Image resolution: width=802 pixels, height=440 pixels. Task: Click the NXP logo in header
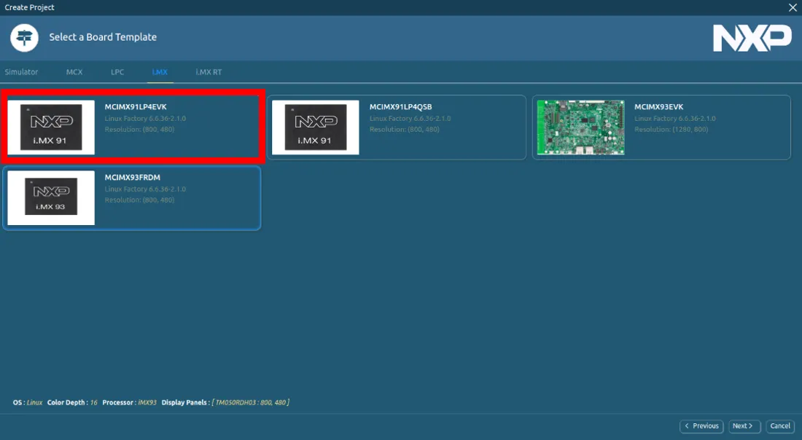[x=752, y=39]
